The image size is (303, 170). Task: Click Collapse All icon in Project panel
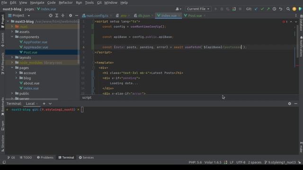tap(63, 16)
